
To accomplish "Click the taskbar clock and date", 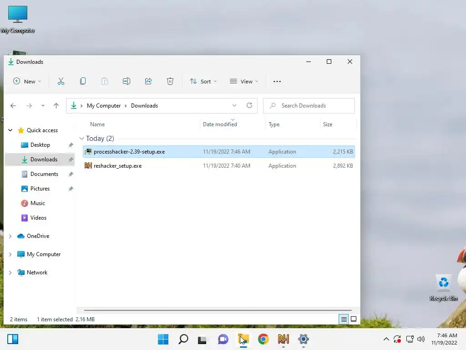I will [x=444, y=339].
